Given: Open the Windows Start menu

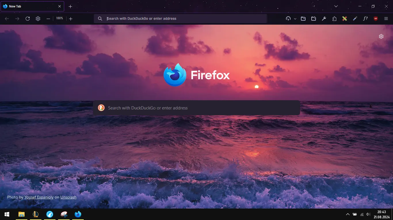Looking at the screenshot, I should [x=7, y=214].
